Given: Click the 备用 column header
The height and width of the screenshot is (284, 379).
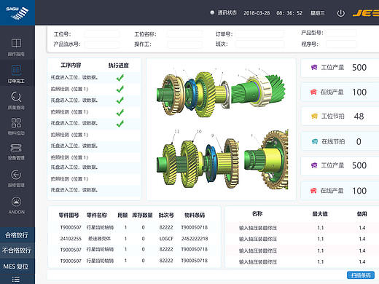Looking at the screenshot, I should [362, 214].
